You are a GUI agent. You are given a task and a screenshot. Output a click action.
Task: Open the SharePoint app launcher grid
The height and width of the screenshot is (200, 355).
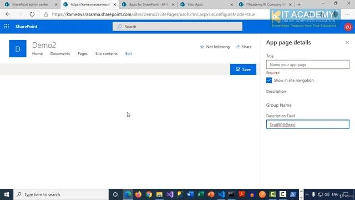click(x=7, y=27)
